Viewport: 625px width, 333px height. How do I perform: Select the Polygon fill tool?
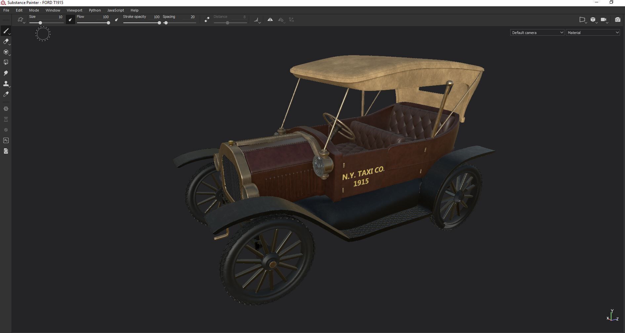click(x=6, y=62)
